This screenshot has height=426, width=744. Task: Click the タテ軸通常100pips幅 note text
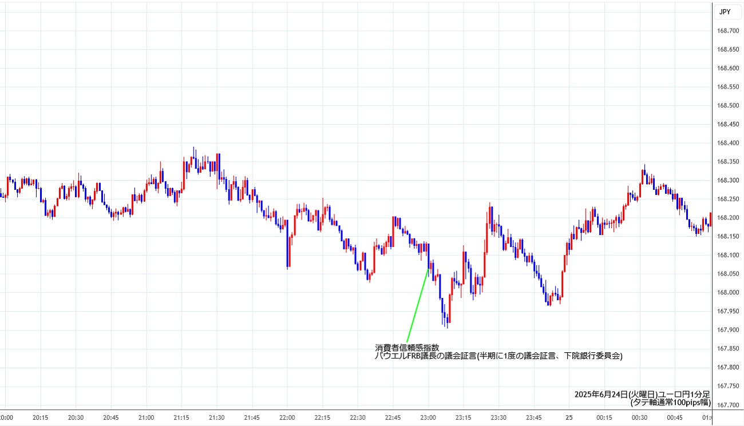tap(670, 403)
